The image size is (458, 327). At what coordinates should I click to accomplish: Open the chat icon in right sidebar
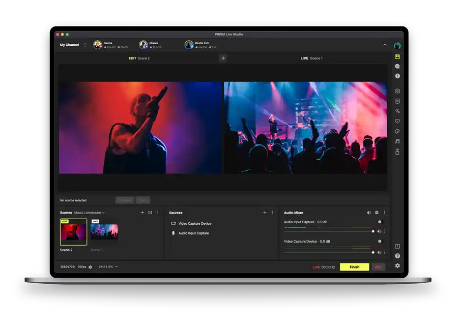[397, 66]
